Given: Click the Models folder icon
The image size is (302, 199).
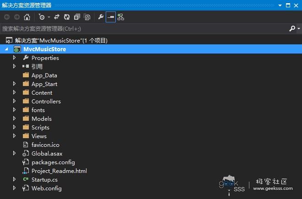Looking at the screenshot, I should point(26,118).
